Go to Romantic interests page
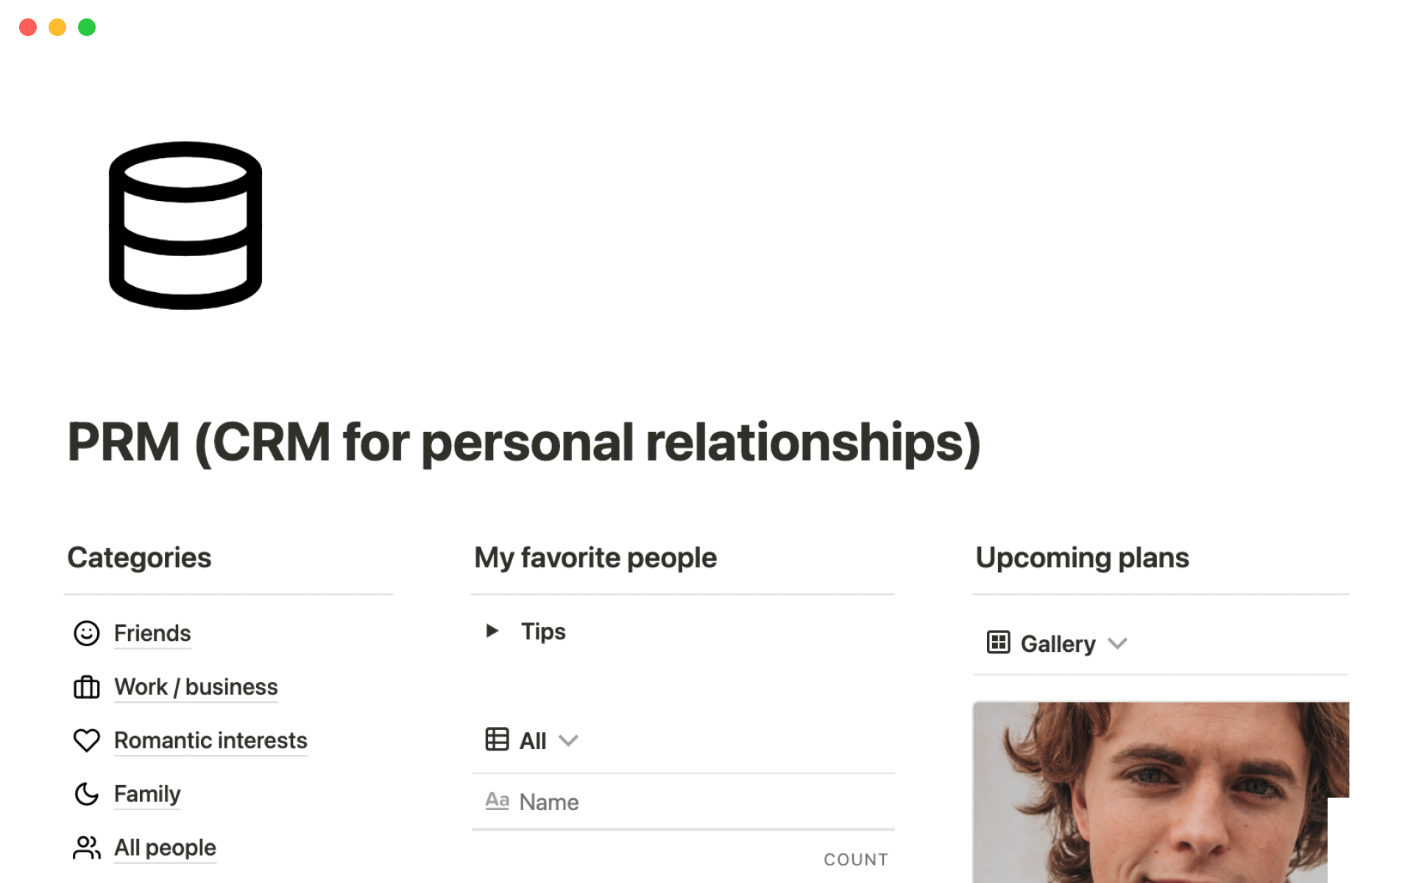The image size is (1413, 883). pos(210,740)
